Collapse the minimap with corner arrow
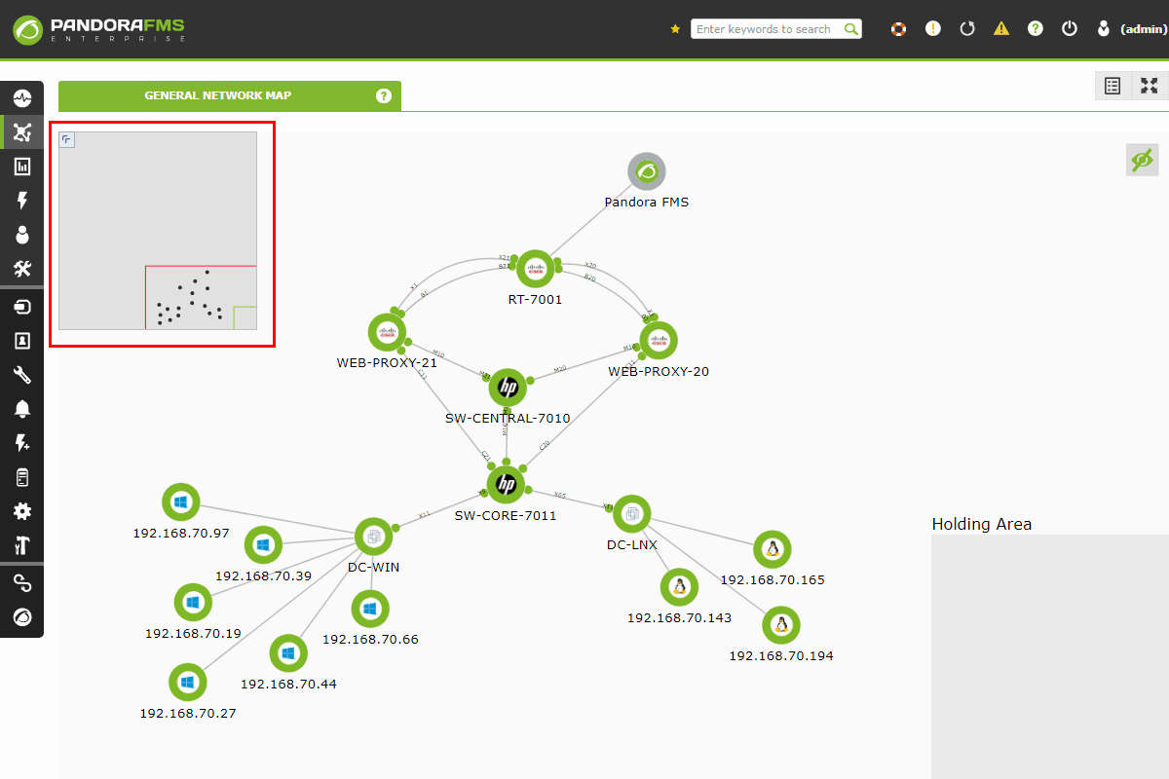The width and height of the screenshot is (1169, 779). coord(67,140)
